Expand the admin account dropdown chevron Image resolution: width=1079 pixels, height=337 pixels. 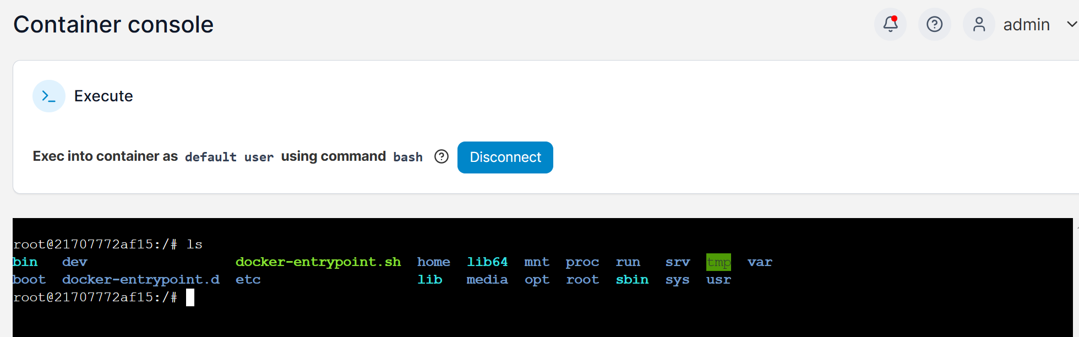[1071, 24]
